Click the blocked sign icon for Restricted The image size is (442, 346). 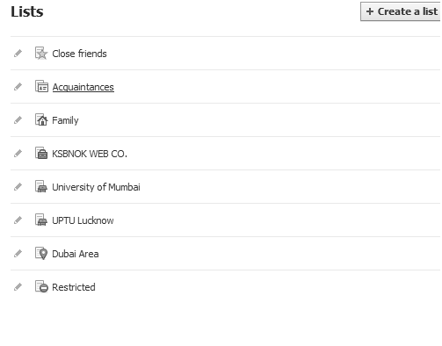(41, 286)
